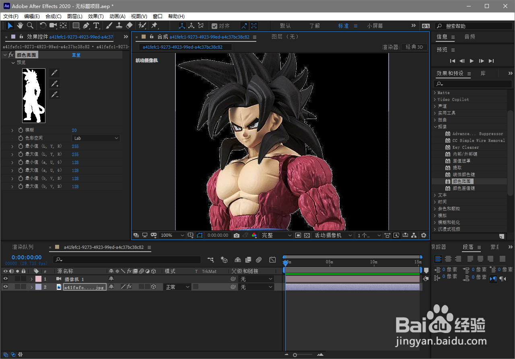Step to the previous frame
This screenshot has height=359, width=515.
pyautogui.click(x=462, y=61)
